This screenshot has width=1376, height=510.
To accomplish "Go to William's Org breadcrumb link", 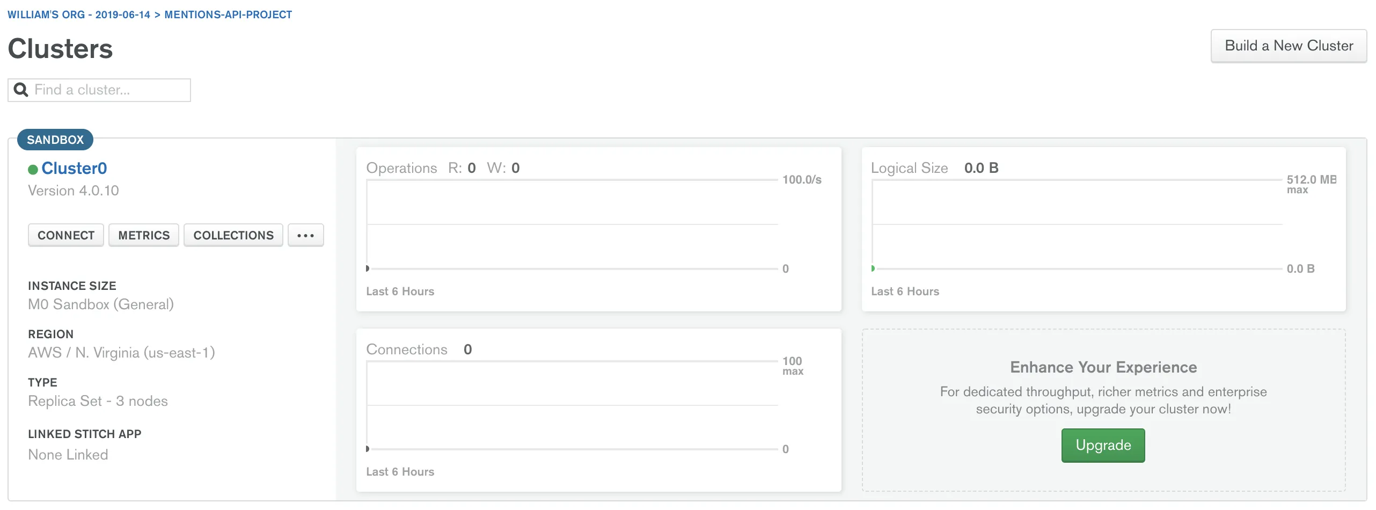I will tap(78, 14).
